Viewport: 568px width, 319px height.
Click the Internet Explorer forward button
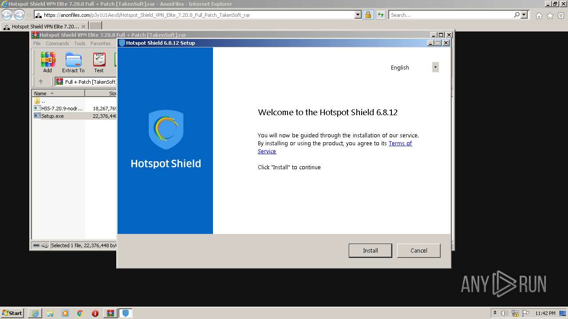click(x=19, y=15)
